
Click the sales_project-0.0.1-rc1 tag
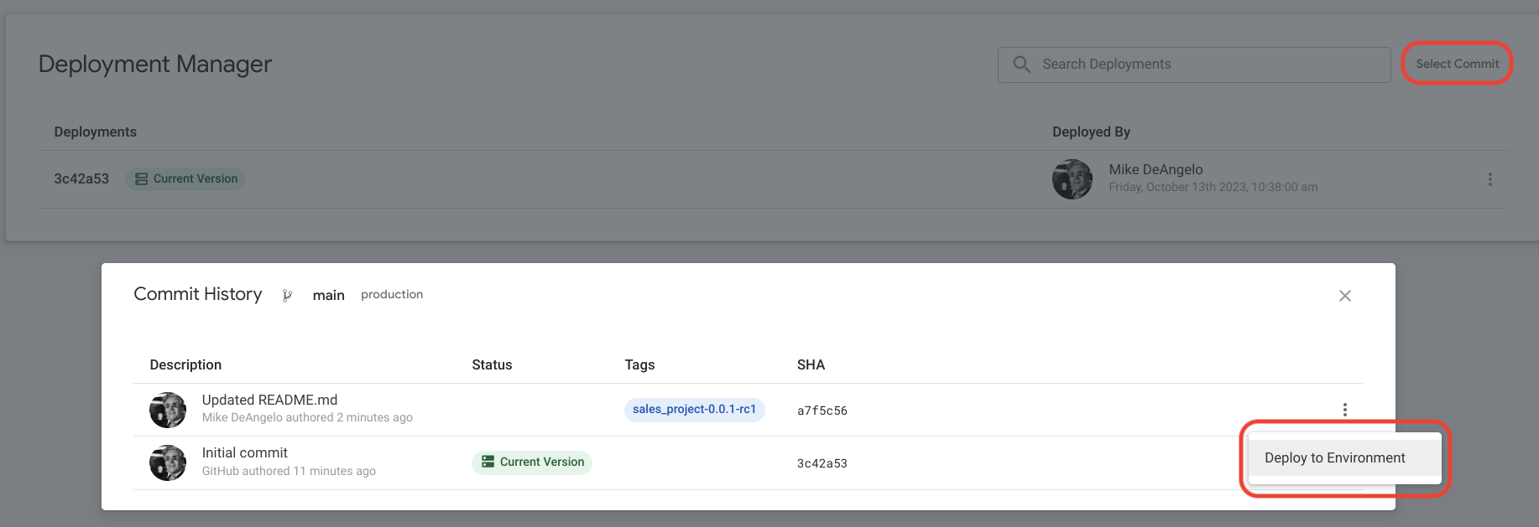coord(694,410)
